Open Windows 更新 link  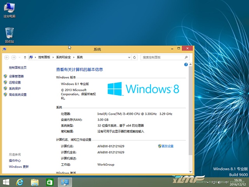tap(19, 167)
